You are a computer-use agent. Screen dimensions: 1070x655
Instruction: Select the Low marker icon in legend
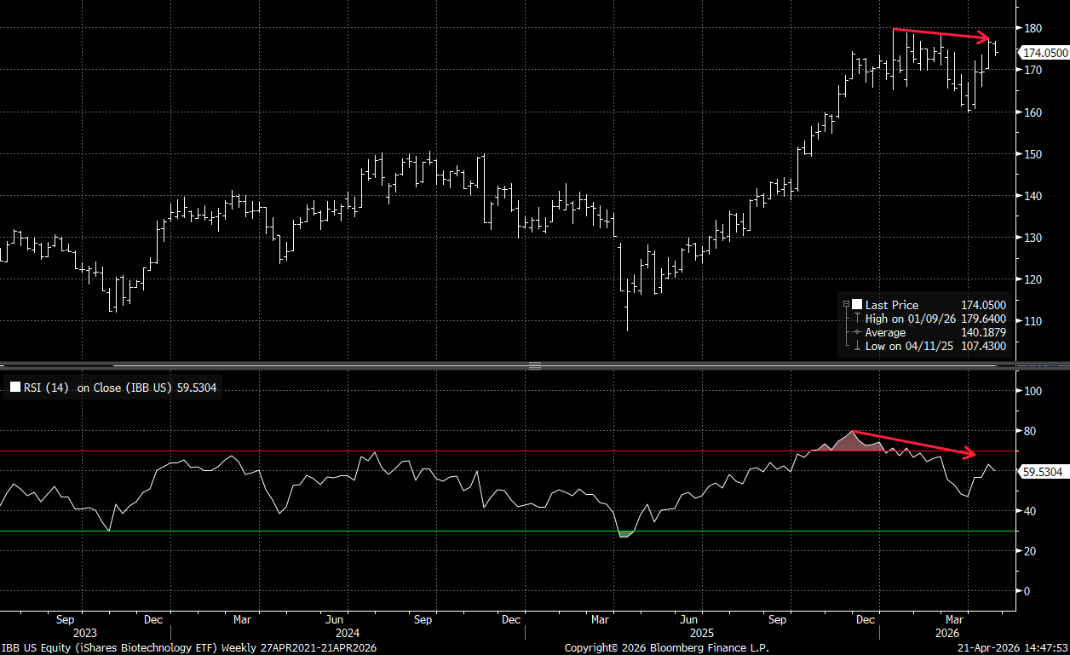coord(856,346)
